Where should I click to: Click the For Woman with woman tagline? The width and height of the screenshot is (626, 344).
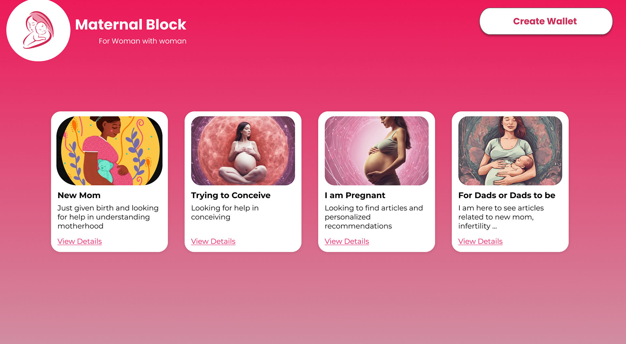click(142, 41)
